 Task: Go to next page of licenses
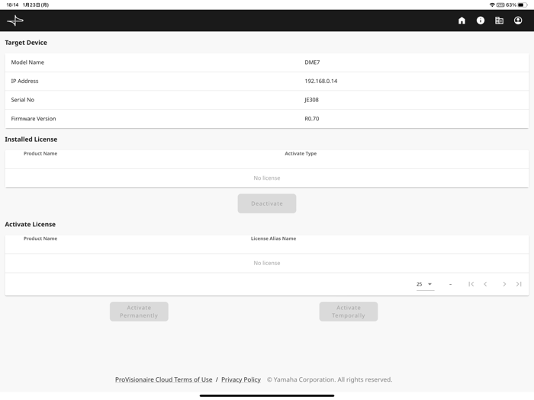click(x=504, y=284)
